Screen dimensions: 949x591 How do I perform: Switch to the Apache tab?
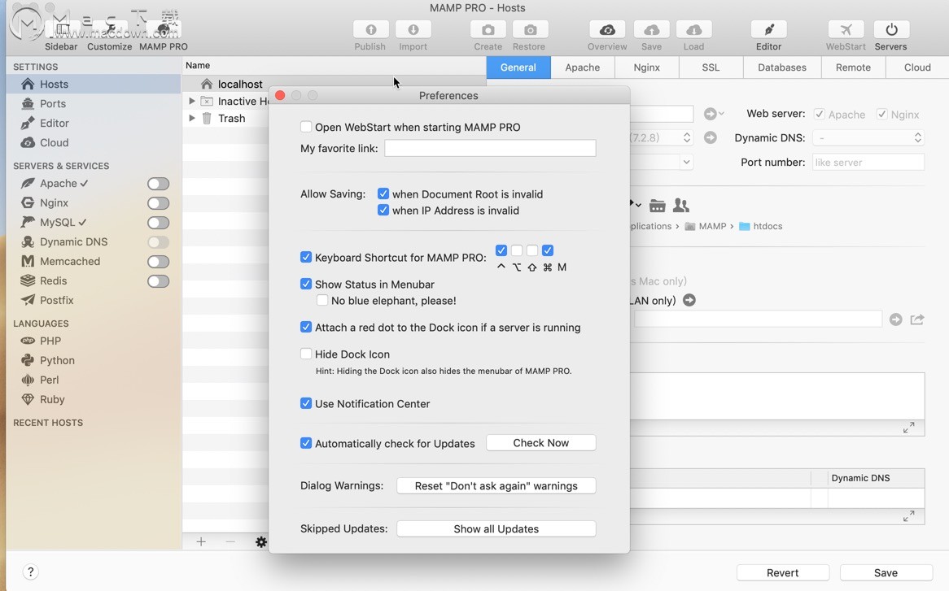click(582, 67)
